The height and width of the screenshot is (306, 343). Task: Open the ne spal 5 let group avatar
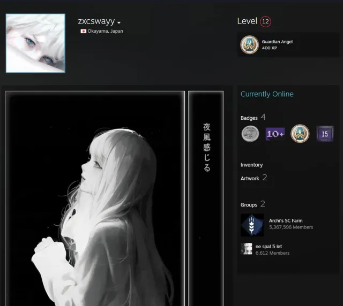coord(247,249)
